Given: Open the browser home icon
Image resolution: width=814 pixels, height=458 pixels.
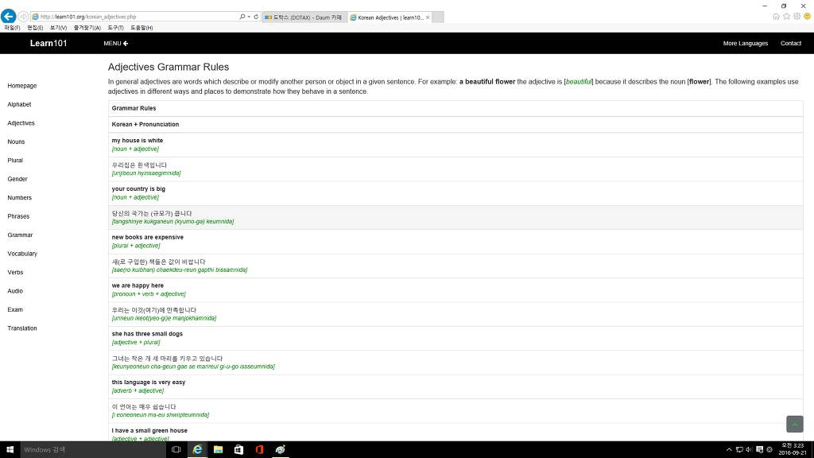Looking at the screenshot, I should 776,16.
